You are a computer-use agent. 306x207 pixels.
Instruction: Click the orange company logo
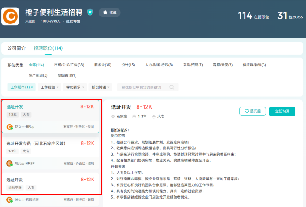click(x=10, y=16)
